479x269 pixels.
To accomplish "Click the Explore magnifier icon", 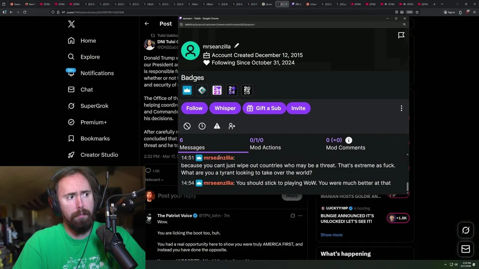I will click(71, 57).
